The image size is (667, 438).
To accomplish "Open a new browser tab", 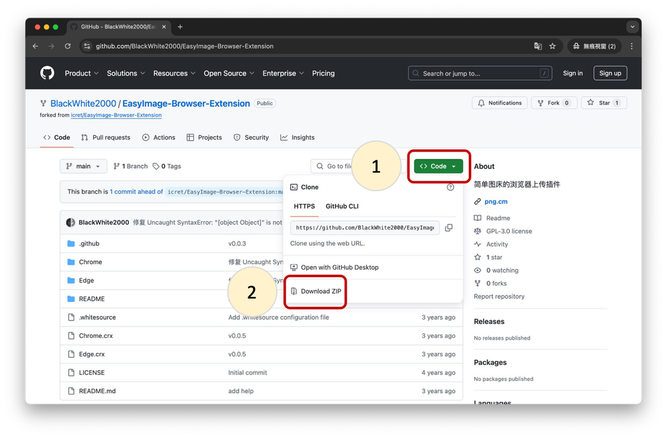I will pyautogui.click(x=180, y=27).
